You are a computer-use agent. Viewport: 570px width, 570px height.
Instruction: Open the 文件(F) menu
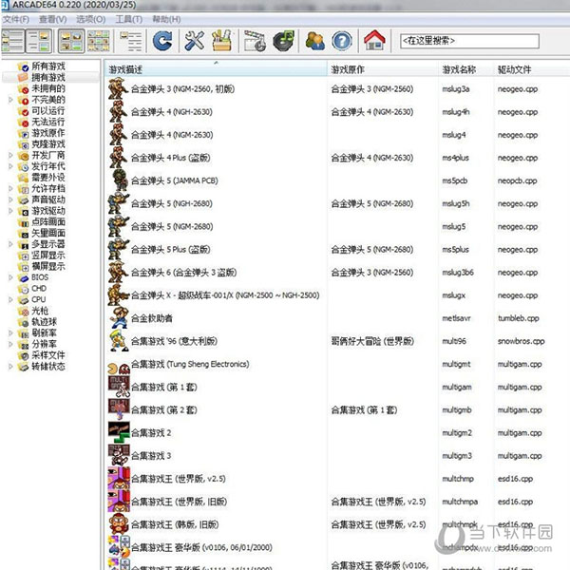pos(16,19)
